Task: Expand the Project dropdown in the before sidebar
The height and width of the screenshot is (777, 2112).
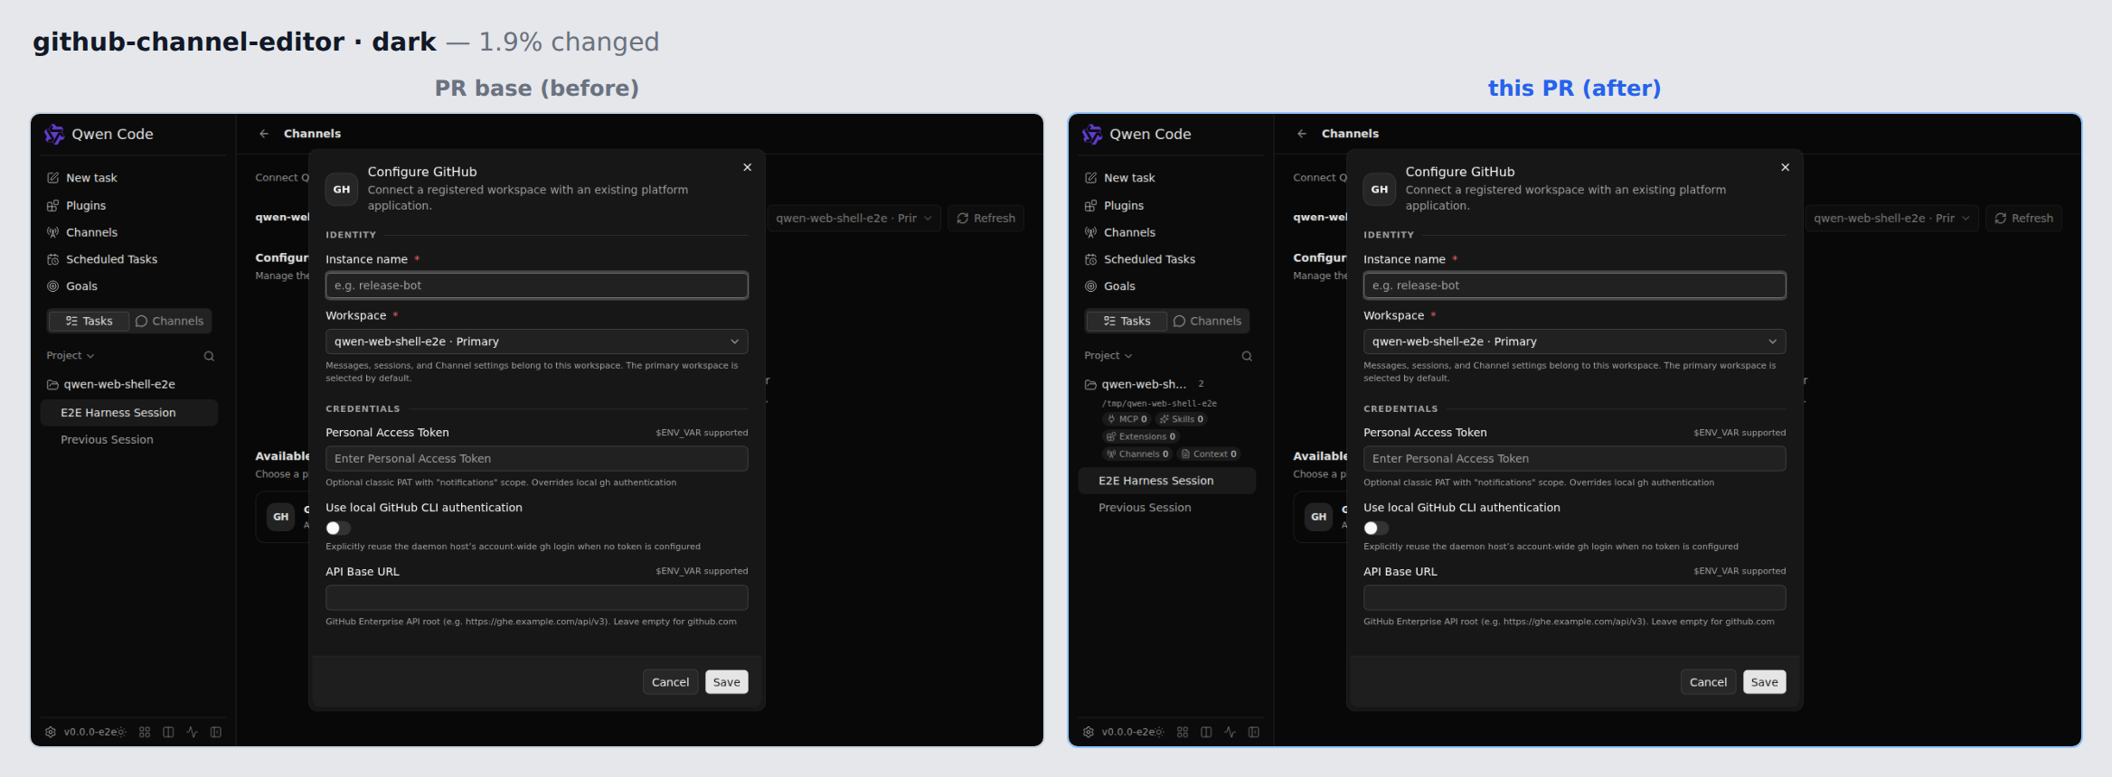Action: pos(71,356)
